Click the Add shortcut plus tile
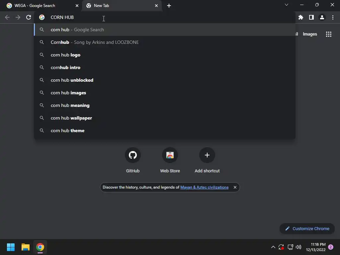Screen dimensions: 340x255 (x=207, y=155)
